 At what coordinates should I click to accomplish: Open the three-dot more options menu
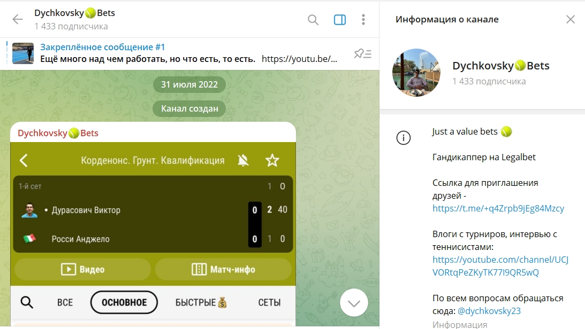point(363,20)
